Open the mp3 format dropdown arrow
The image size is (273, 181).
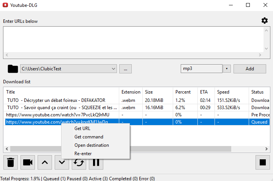227,69
